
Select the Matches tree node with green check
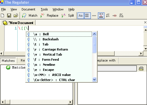click(x=16, y=67)
